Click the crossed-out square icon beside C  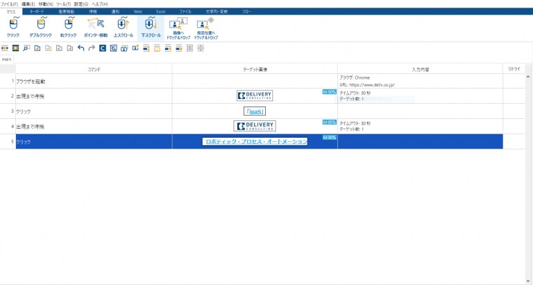click(x=114, y=48)
